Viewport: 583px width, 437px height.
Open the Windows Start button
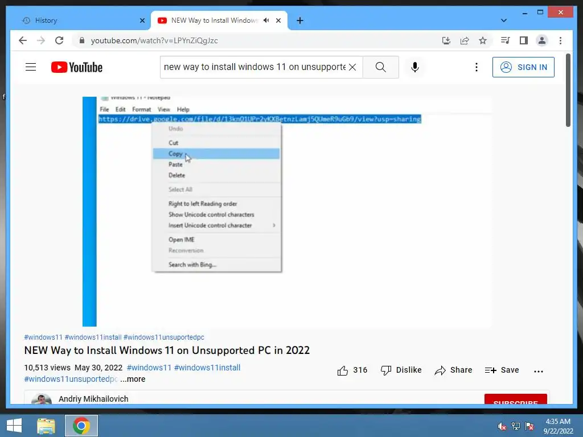pos(14,426)
